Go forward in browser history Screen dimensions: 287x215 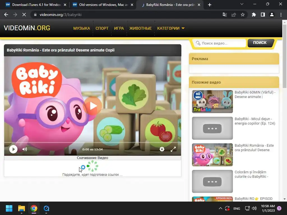[x=15, y=15]
